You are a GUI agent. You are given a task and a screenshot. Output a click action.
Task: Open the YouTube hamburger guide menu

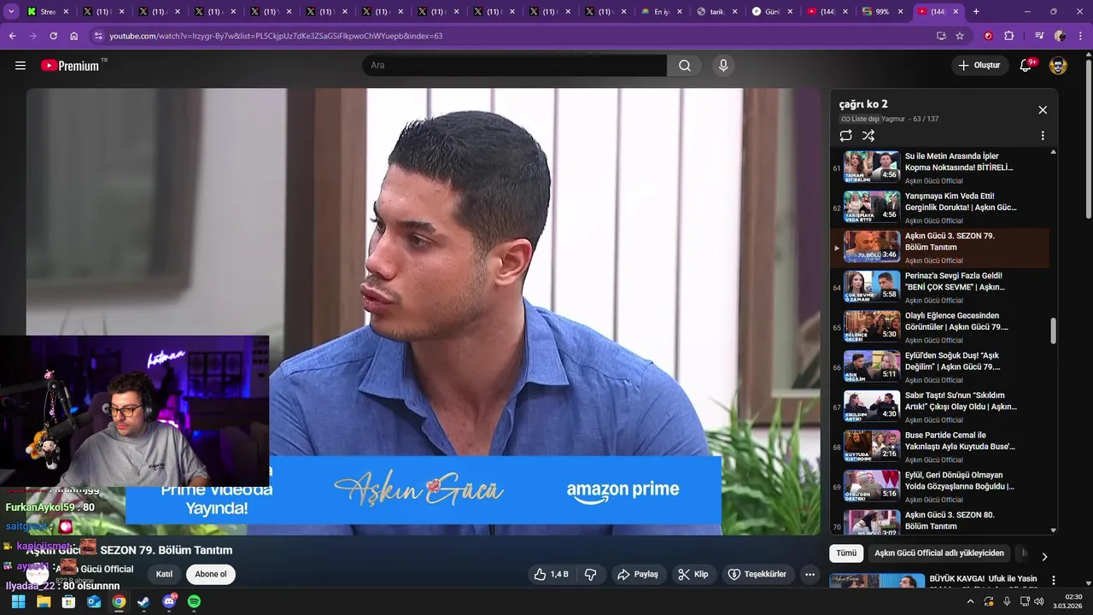[20, 66]
